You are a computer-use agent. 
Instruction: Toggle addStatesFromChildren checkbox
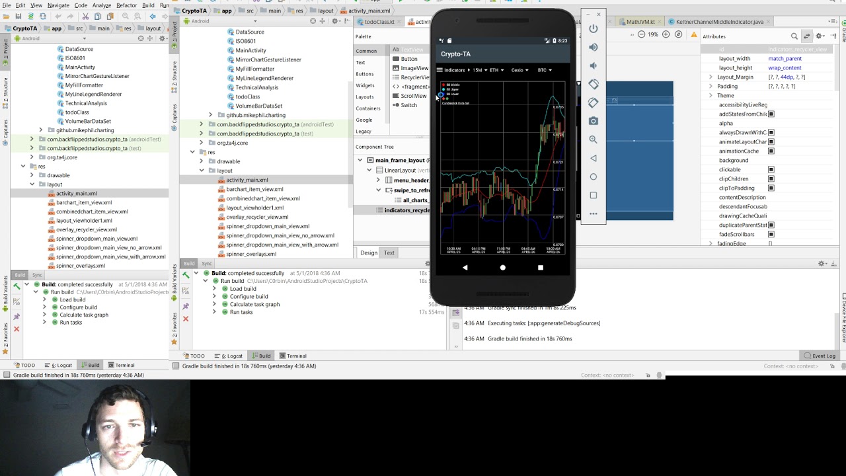click(771, 114)
